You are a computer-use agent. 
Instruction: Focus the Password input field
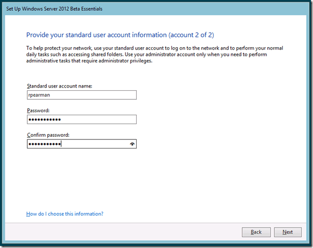point(81,119)
